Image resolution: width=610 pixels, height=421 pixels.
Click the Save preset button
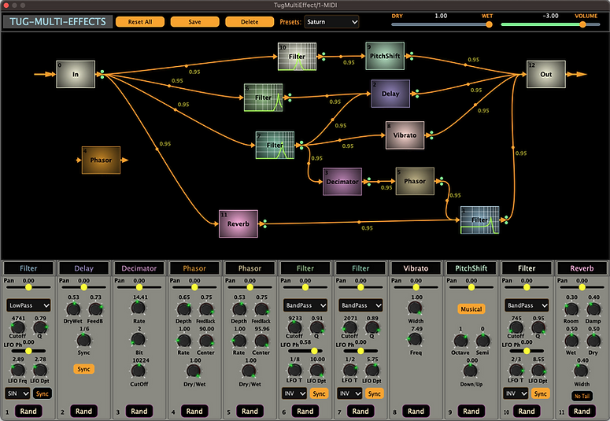[x=195, y=22]
